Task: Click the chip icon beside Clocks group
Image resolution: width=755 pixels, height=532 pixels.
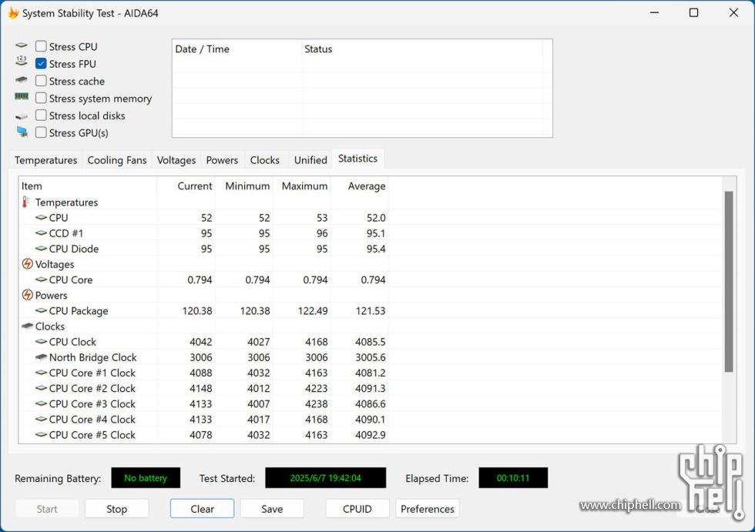Action: coord(28,326)
